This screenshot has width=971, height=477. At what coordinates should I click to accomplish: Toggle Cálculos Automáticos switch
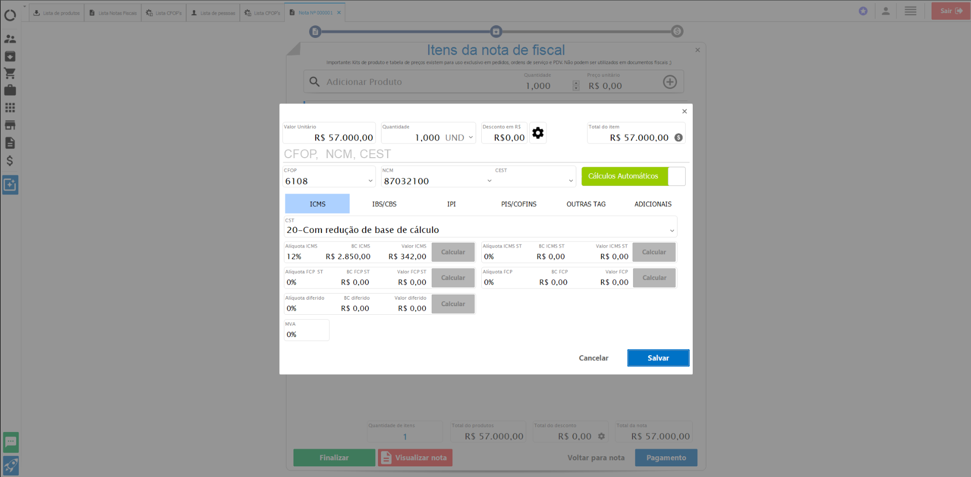tap(676, 176)
